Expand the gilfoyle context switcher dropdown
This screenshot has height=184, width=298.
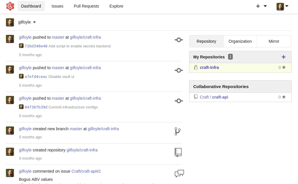click(x=27, y=22)
